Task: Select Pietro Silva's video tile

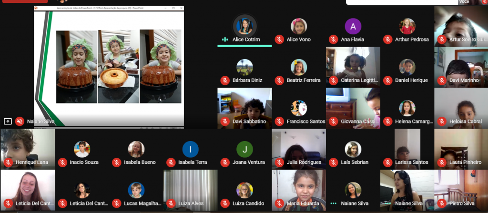Action: [x=461, y=190]
